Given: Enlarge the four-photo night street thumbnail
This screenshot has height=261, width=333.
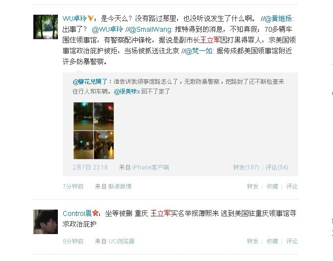Looking at the screenshot, I should click(x=94, y=131).
